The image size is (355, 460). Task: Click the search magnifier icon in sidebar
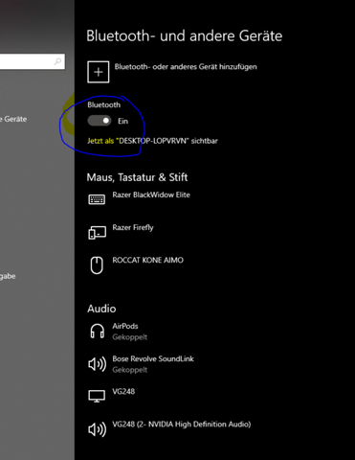pyautogui.click(x=57, y=61)
